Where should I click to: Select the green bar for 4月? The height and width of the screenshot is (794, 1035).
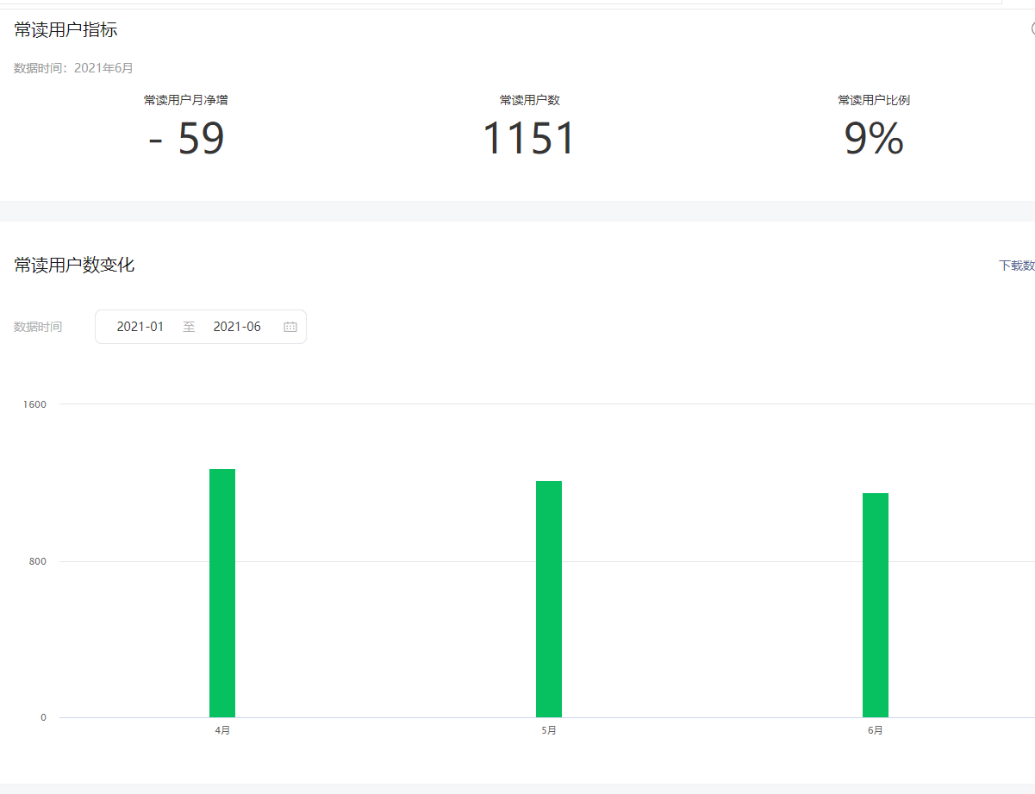[x=222, y=593]
